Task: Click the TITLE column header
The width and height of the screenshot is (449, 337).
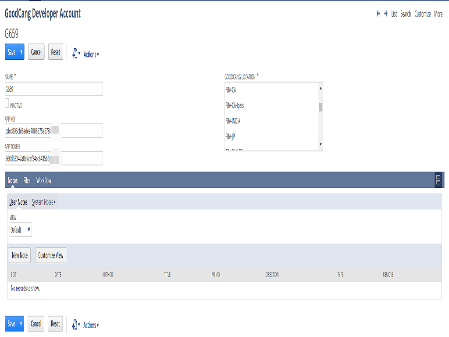Action: pyautogui.click(x=167, y=275)
